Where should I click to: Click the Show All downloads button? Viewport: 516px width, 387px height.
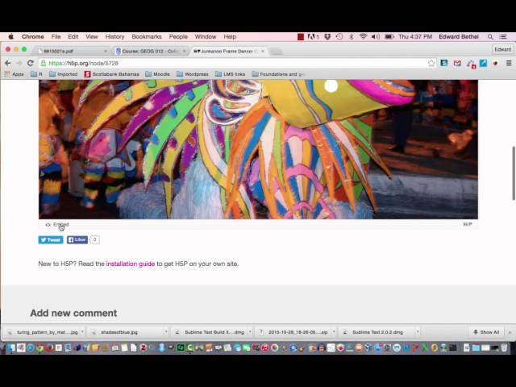486,332
